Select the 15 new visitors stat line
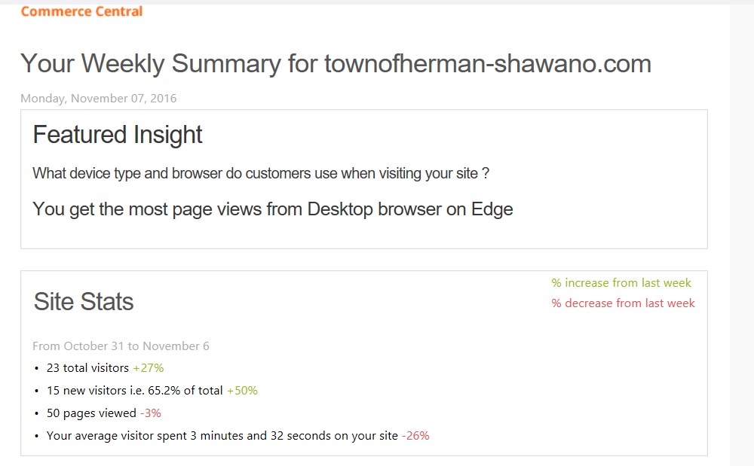 (x=134, y=391)
